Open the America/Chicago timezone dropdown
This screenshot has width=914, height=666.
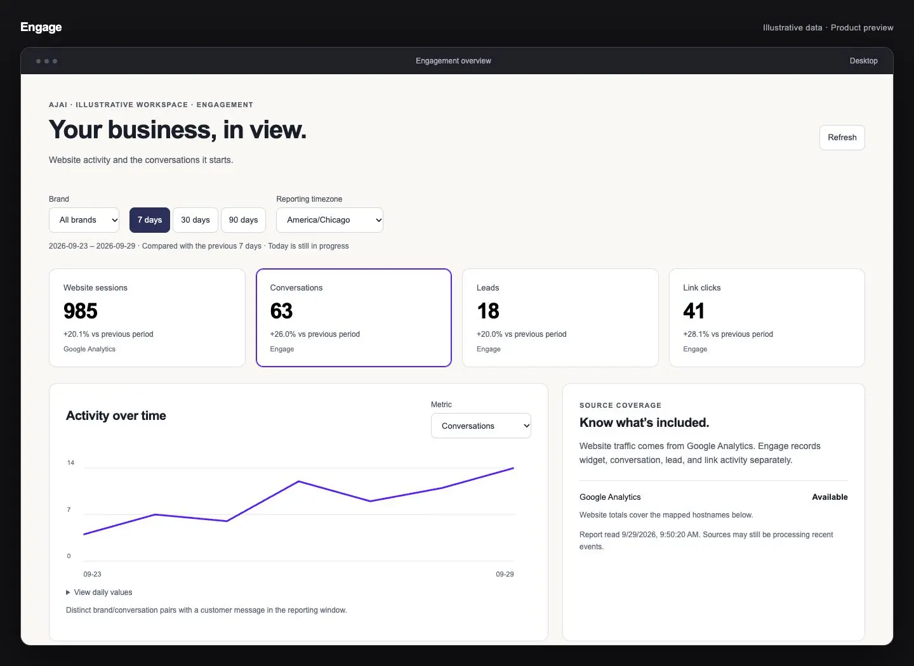[x=329, y=220]
